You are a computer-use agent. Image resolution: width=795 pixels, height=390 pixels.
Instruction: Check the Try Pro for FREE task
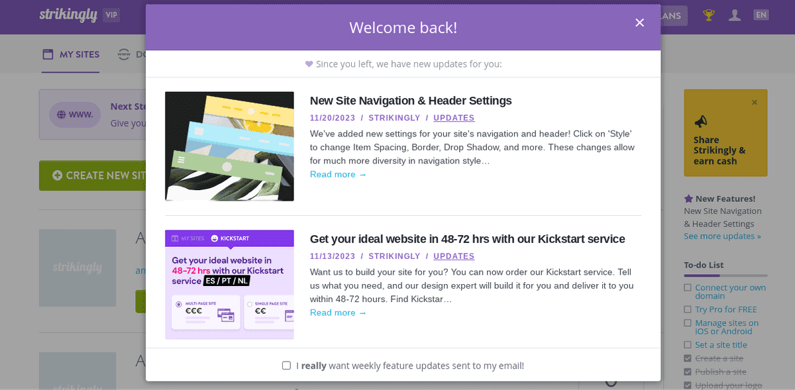click(x=688, y=310)
